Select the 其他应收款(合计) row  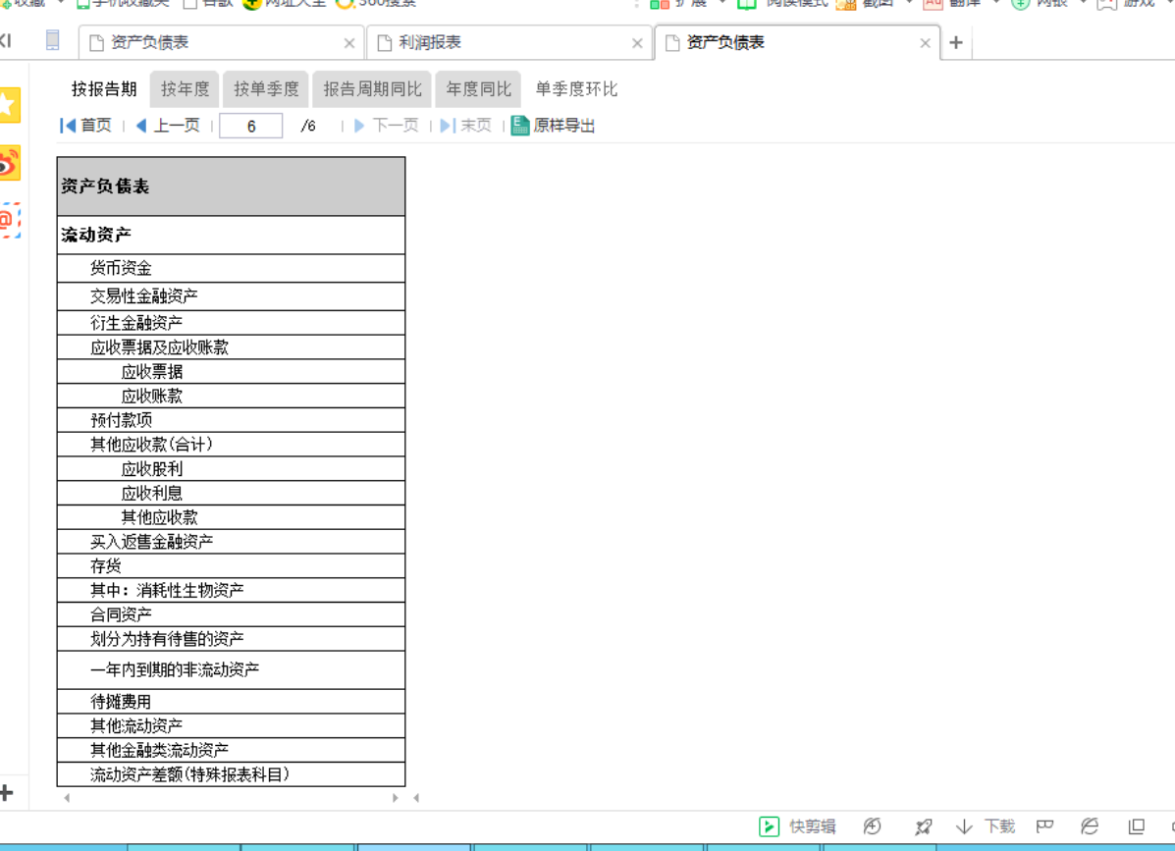tap(231, 445)
